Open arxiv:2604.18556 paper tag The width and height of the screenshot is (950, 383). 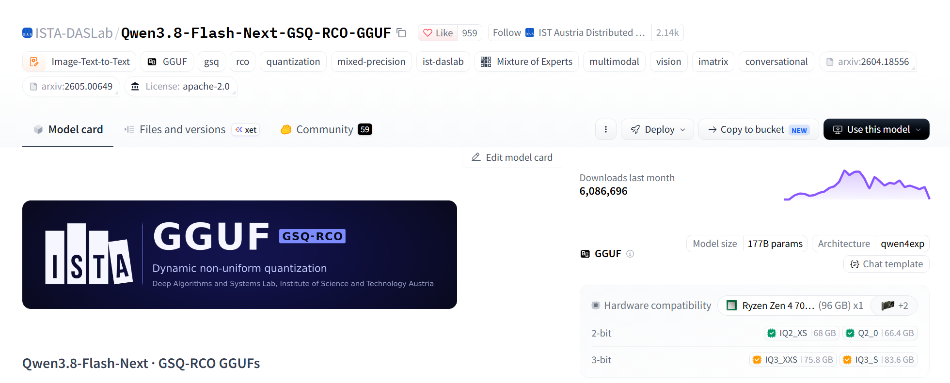click(x=868, y=61)
